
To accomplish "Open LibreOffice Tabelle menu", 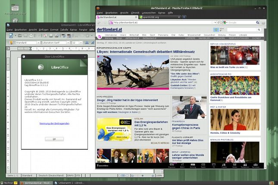I will click(64, 30).
